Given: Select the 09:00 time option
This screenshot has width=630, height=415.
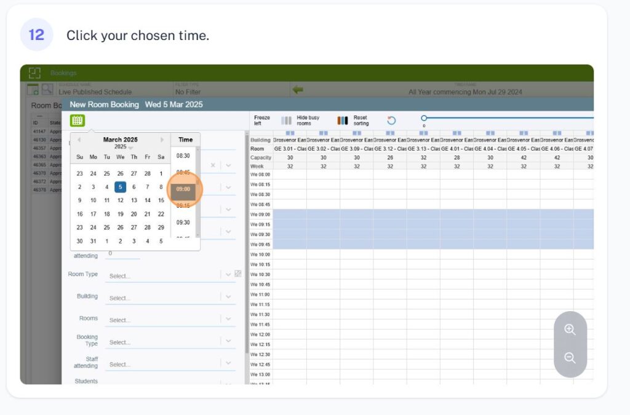Looking at the screenshot, I should (183, 189).
